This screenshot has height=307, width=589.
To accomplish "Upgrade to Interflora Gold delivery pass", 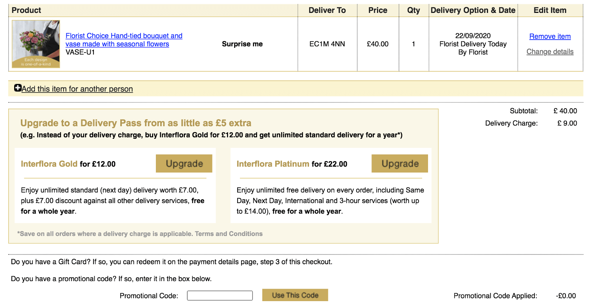I will pyautogui.click(x=184, y=163).
